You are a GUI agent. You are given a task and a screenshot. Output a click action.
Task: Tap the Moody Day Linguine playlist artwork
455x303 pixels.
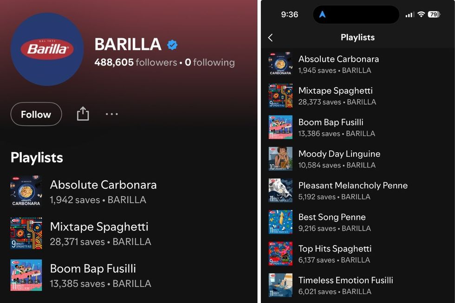pos(280,158)
